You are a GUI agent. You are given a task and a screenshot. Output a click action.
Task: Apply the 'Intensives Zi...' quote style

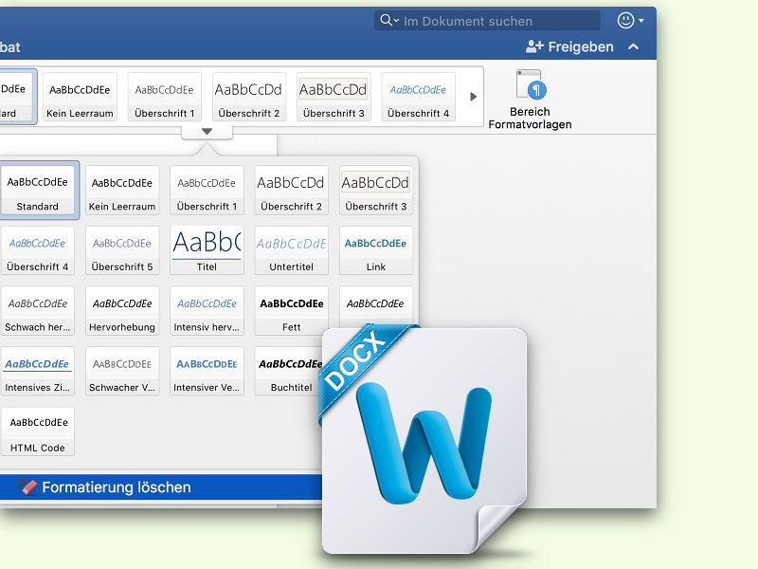click(38, 371)
